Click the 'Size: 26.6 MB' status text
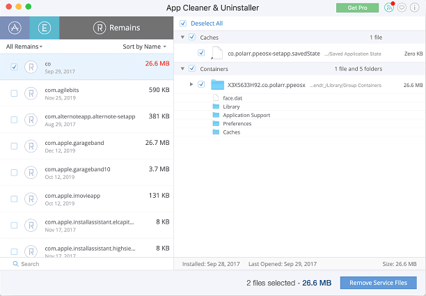The image size is (426, 296). click(x=400, y=264)
